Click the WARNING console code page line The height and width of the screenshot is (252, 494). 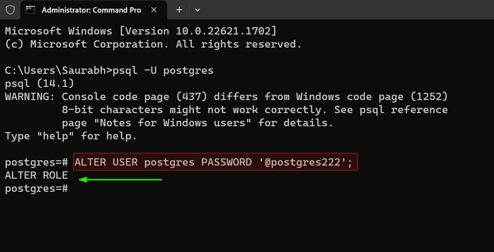pyautogui.click(x=226, y=97)
